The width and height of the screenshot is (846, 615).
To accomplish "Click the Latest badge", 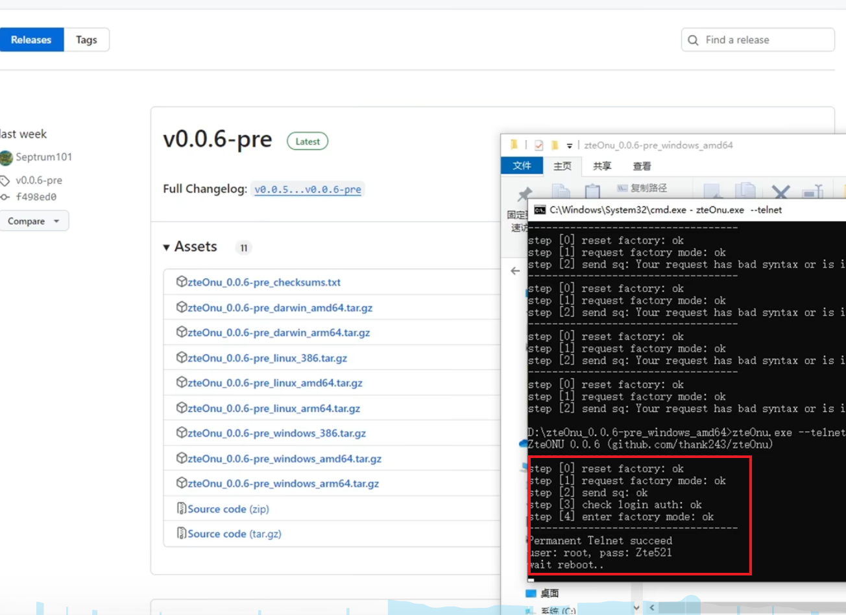I will tap(308, 141).
